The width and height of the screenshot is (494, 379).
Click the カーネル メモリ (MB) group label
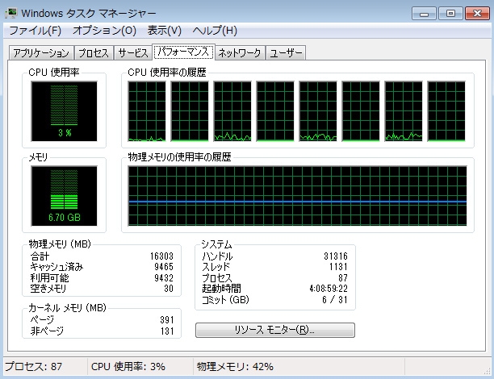[68, 307]
